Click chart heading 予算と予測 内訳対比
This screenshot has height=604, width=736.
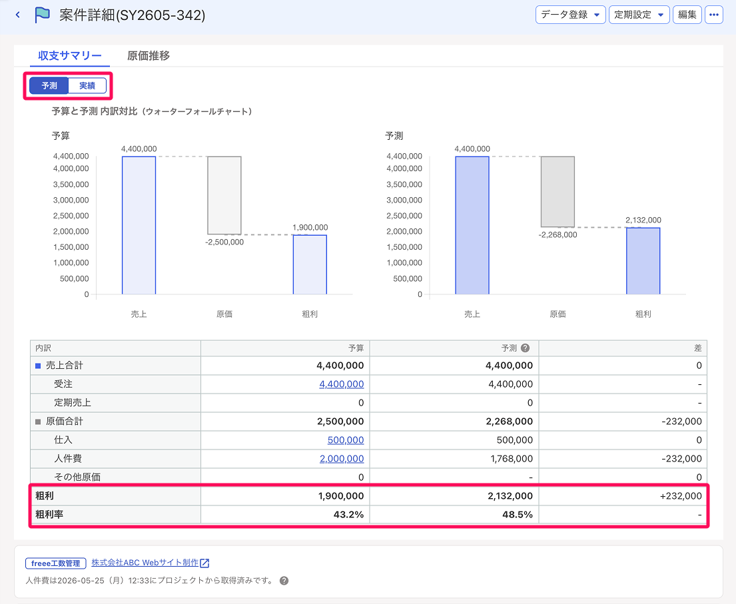tap(95, 112)
